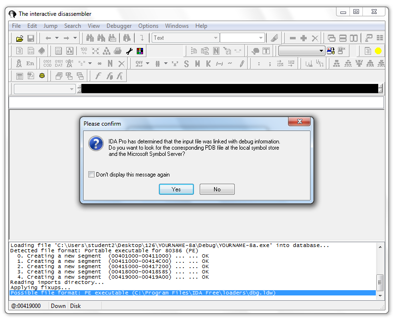The width and height of the screenshot is (396, 318).
Task: Open the Search menu
Action: (72, 26)
